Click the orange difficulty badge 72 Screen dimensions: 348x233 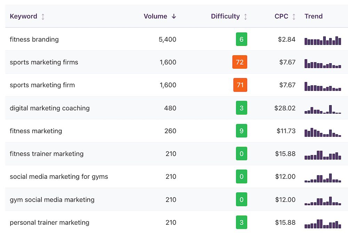(x=240, y=62)
